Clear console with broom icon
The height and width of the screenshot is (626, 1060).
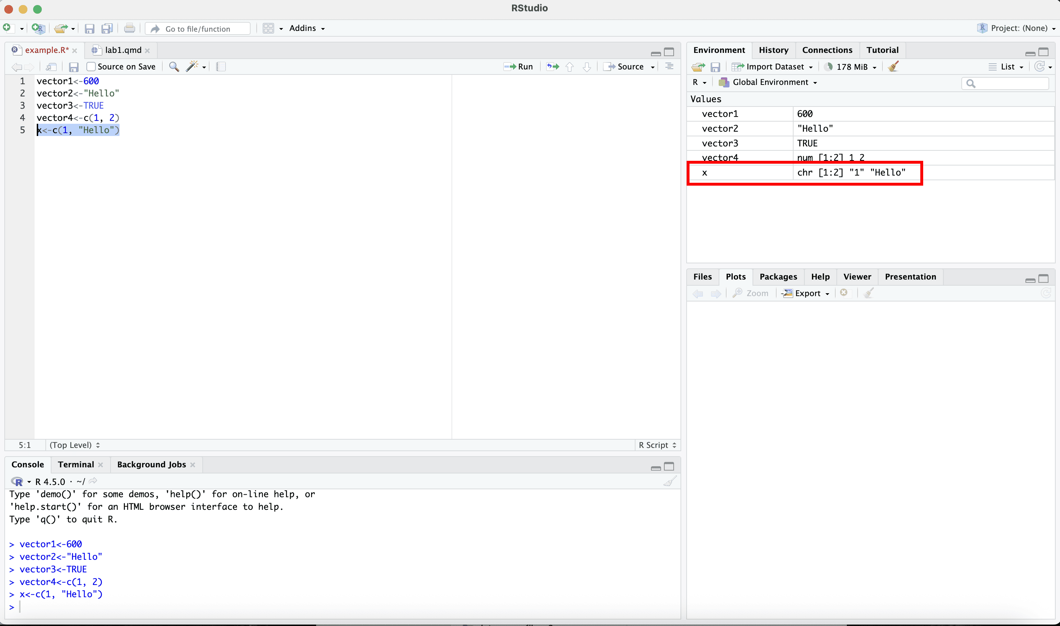[x=669, y=481]
